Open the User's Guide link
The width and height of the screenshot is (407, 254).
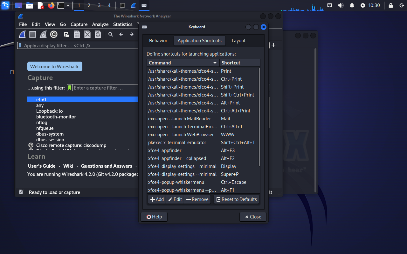(x=42, y=166)
